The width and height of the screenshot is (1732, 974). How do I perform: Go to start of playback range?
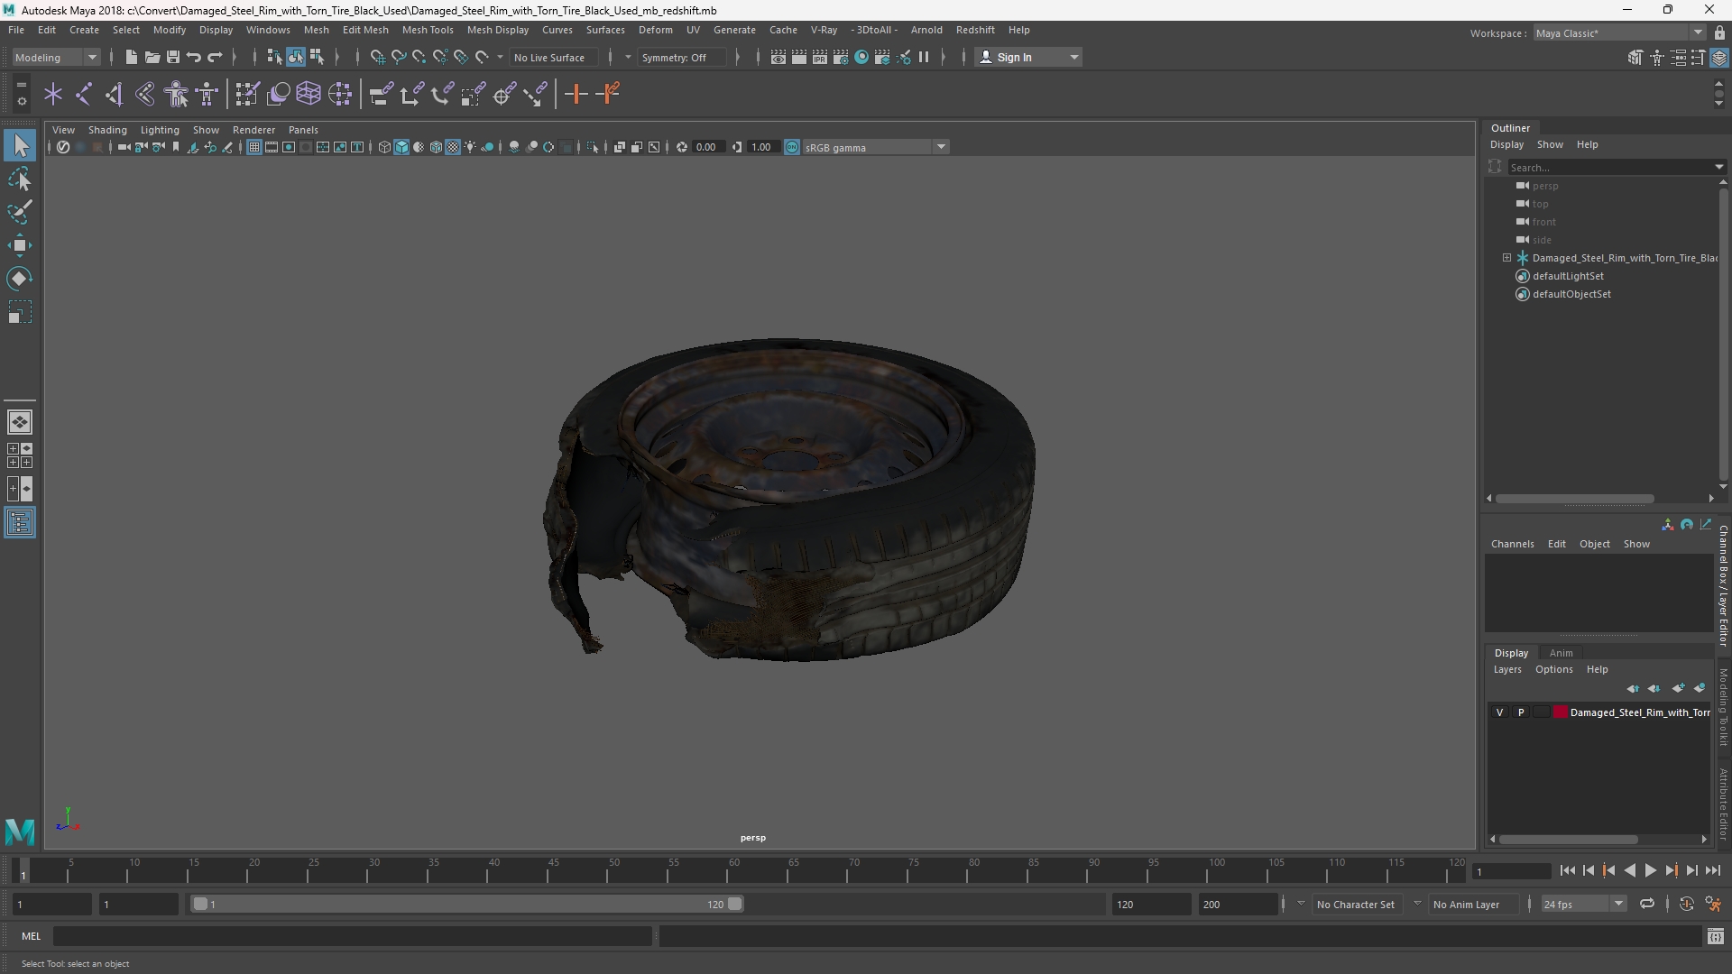coord(1567,870)
